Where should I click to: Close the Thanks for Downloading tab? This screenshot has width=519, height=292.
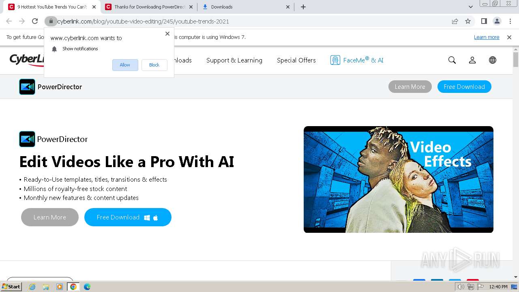(x=191, y=7)
